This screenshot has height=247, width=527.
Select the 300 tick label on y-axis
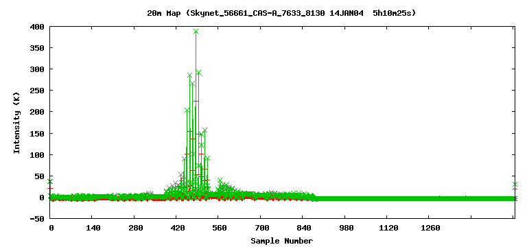(x=37, y=69)
